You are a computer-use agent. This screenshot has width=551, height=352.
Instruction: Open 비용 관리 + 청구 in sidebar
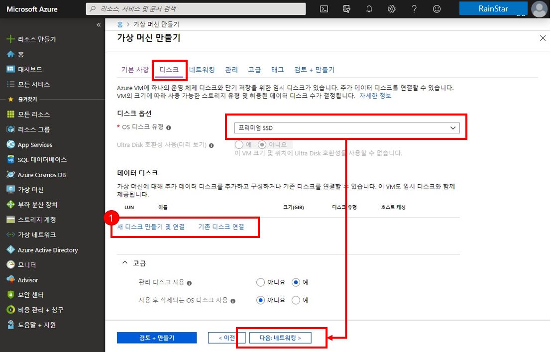tap(35, 310)
